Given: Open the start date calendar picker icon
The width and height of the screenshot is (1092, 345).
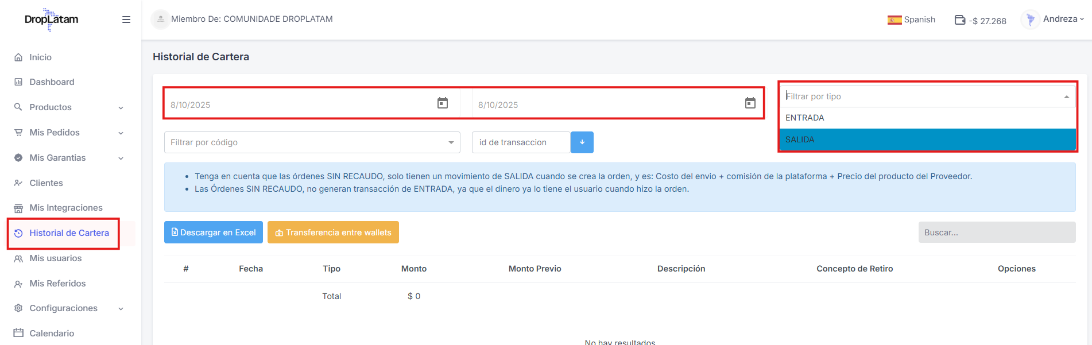Looking at the screenshot, I should 443,103.
